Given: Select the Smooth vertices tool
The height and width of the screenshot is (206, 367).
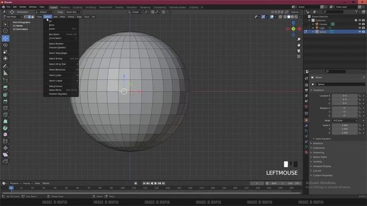Looking at the screenshot, I should tap(5, 134).
